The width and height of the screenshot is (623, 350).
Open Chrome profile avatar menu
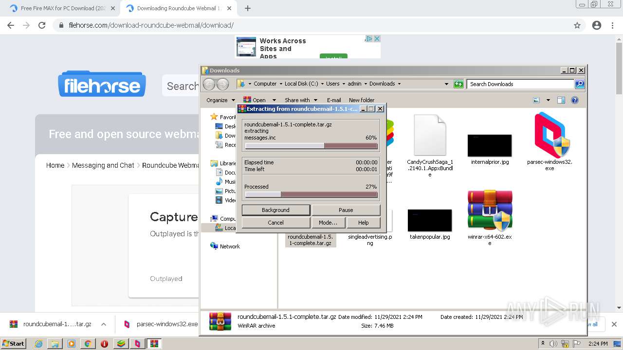point(597,25)
